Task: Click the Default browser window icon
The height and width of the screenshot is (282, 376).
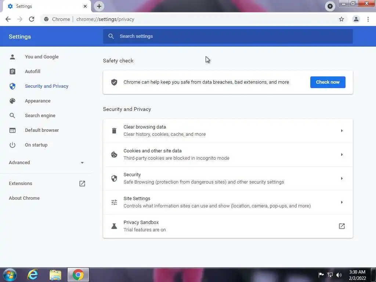Action: tap(12, 130)
